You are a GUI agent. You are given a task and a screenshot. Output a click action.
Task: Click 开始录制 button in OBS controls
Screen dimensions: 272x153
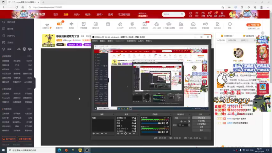pos(201,121)
